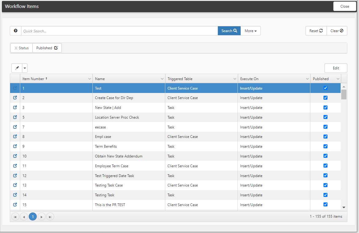Edit the Published filter chip

tap(56, 48)
